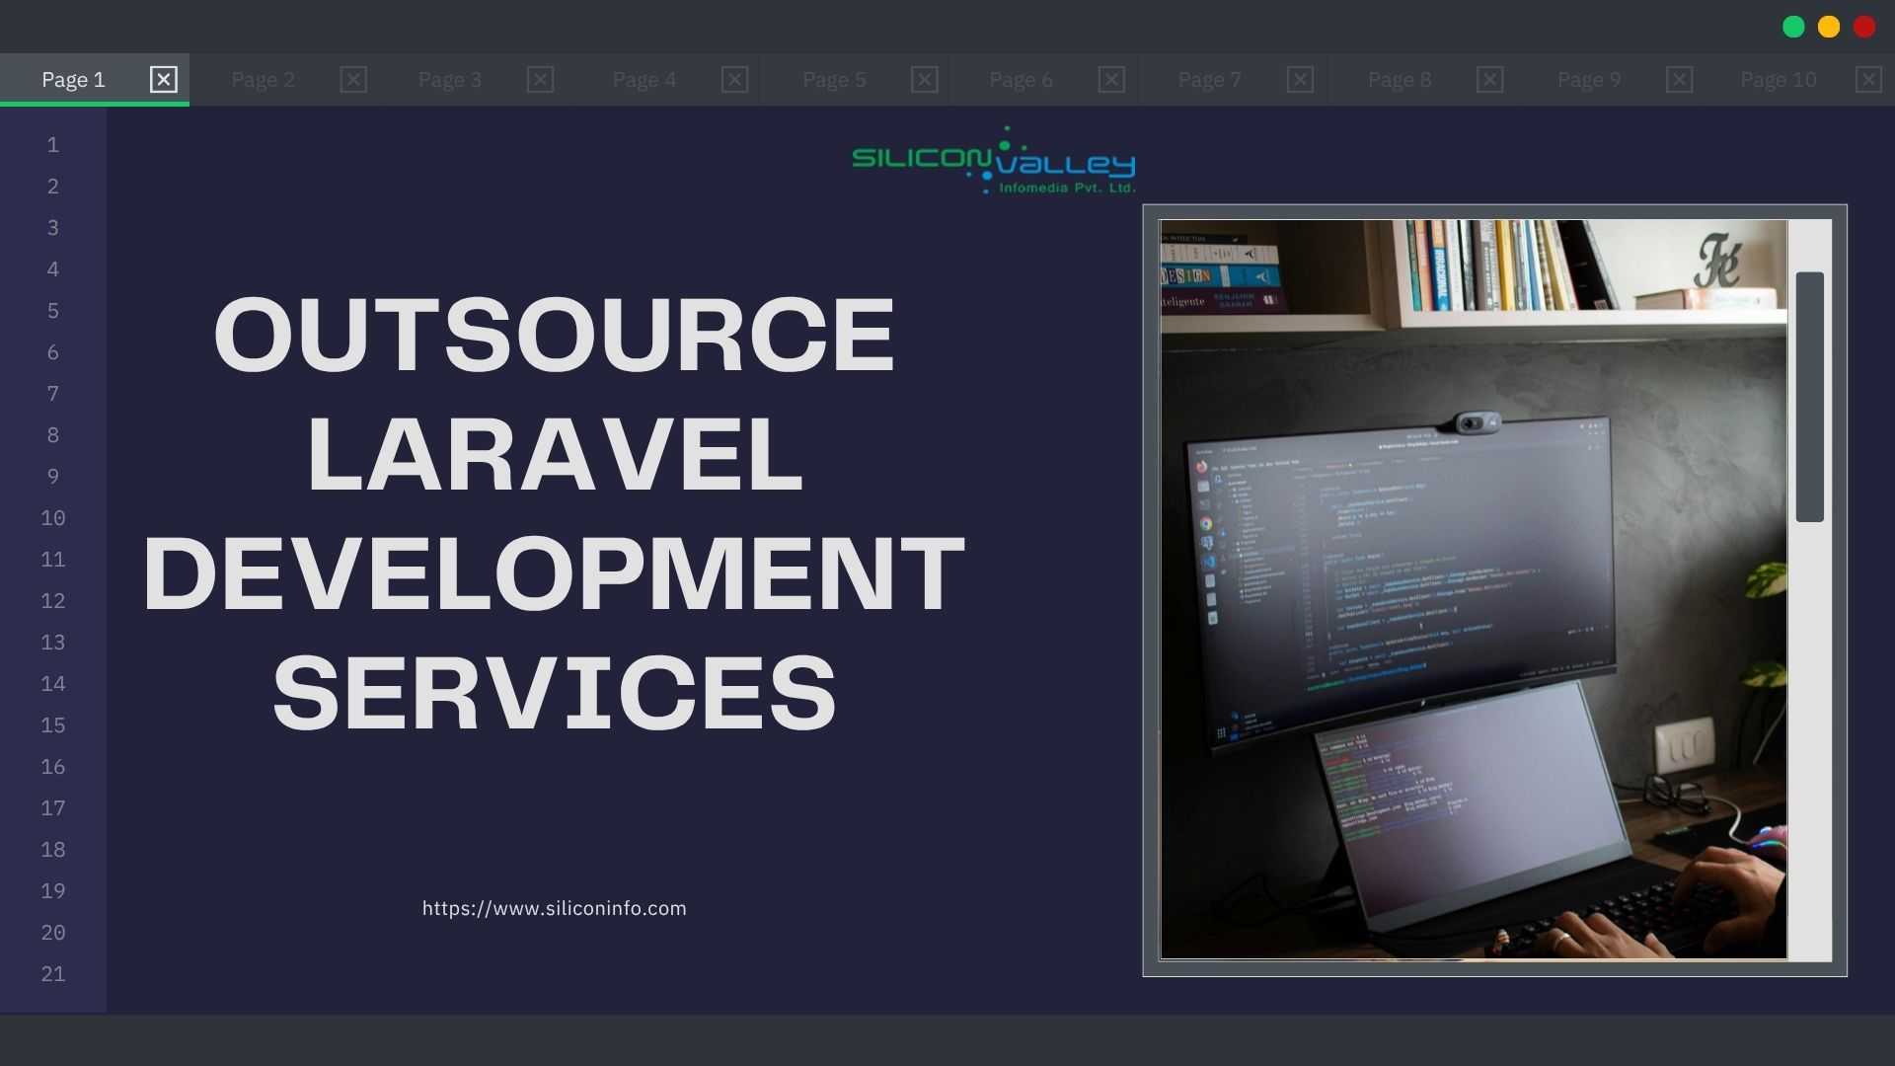Screen dimensions: 1895x1066
Task: Close the Page 1 tab
Action: click(x=163, y=79)
